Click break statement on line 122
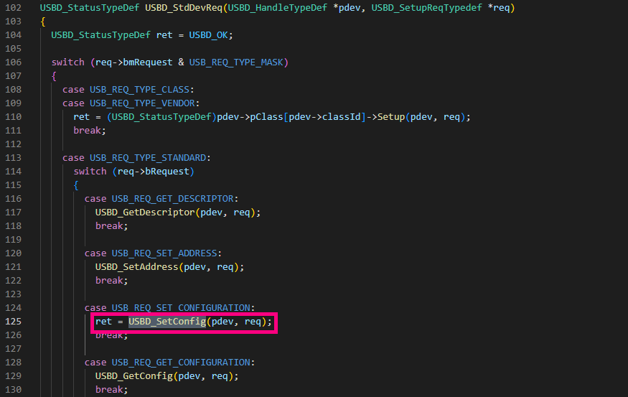The width and height of the screenshot is (628, 397). pyautogui.click(x=109, y=281)
